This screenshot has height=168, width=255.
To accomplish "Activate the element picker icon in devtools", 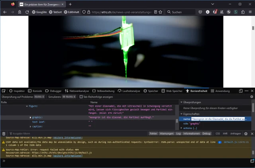I will (4, 91).
